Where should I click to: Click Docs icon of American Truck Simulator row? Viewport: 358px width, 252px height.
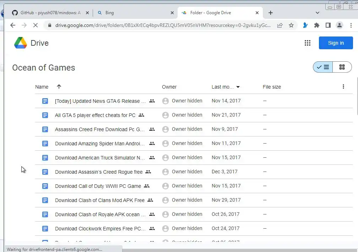coord(45,158)
